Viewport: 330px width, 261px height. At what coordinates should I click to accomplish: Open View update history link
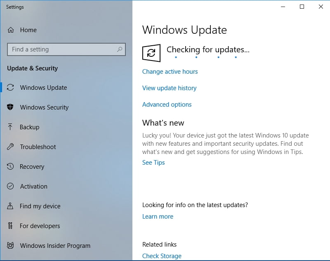[169, 88]
